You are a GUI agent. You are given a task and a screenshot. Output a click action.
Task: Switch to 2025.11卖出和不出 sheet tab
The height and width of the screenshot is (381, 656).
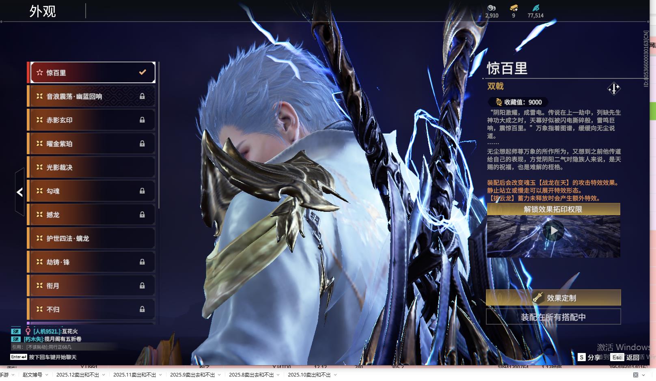[134, 375]
